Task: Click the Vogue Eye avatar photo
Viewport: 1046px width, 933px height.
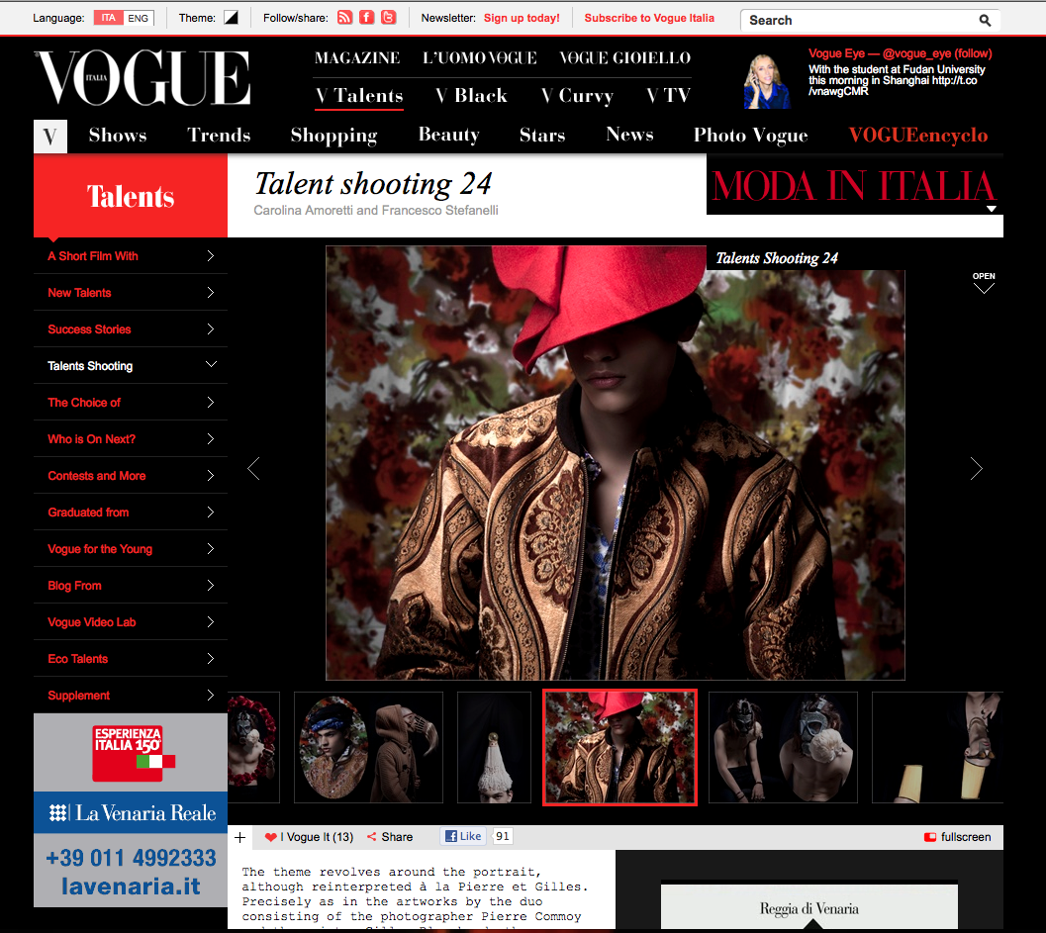Action: click(x=767, y=81)
